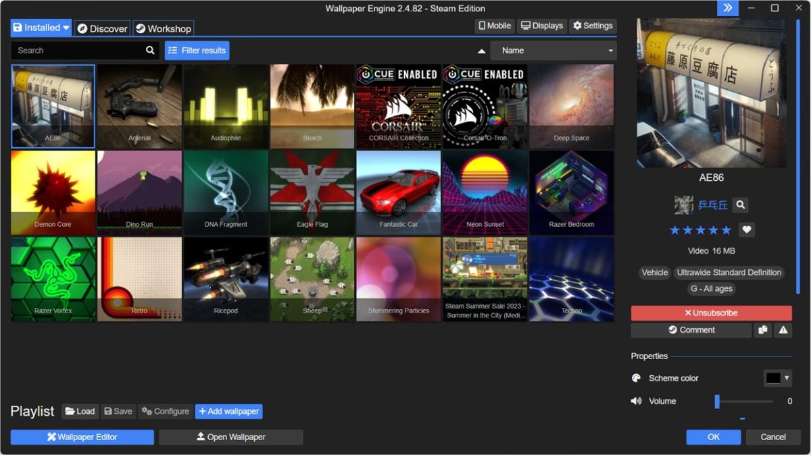The height and width of the screenshot is (455, 811).
Task: Click the search magnifier icon
Action: (x=149, y=49)
